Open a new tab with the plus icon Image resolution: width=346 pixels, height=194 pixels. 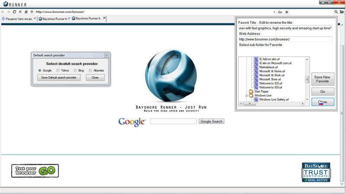tap(32, 12)
